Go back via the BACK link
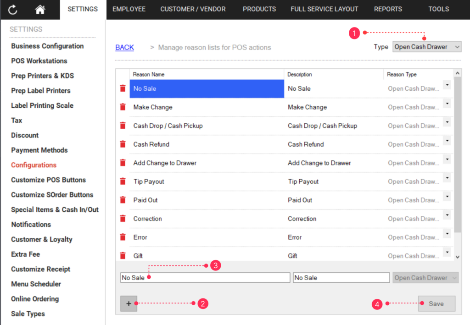This screenshot has width=470, height=325. (124, 47)
